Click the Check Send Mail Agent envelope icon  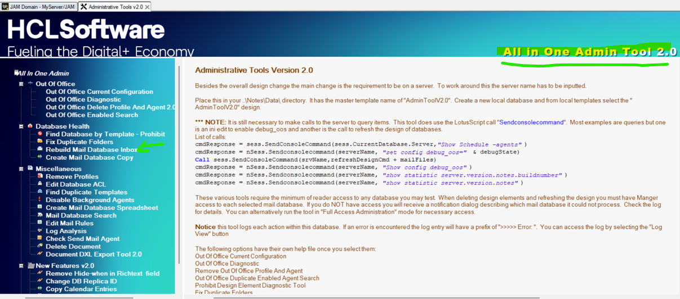pos(40,239)
